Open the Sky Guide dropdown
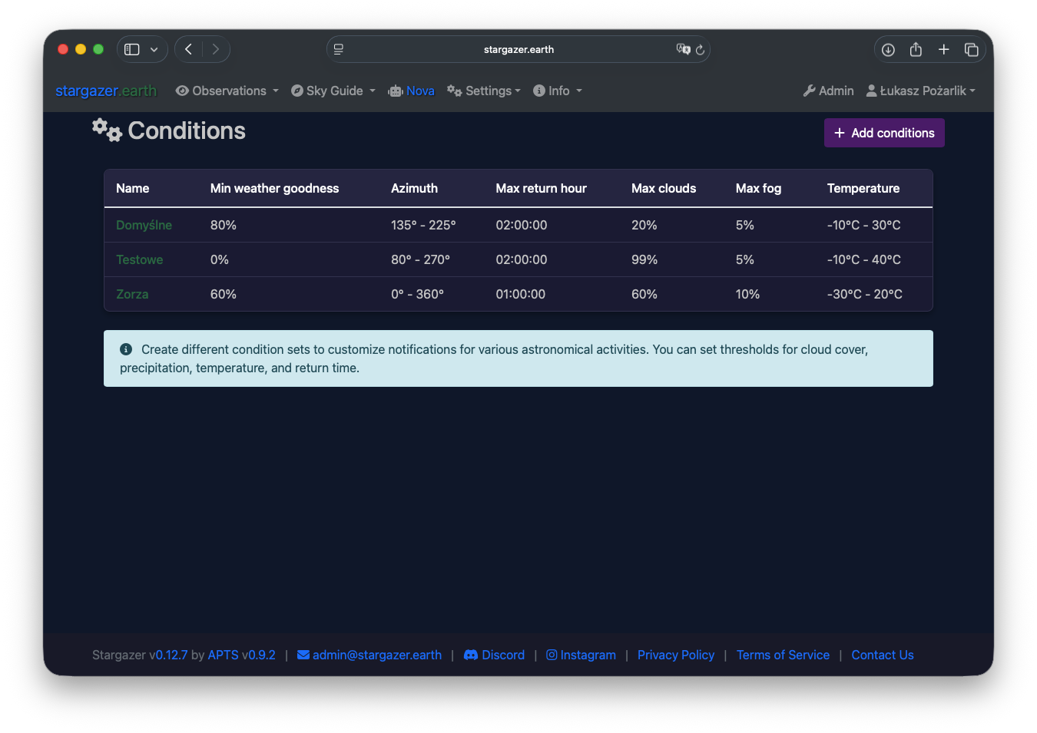 point(333,91)
